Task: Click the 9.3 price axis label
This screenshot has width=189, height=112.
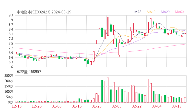Action: coord(11,15)
